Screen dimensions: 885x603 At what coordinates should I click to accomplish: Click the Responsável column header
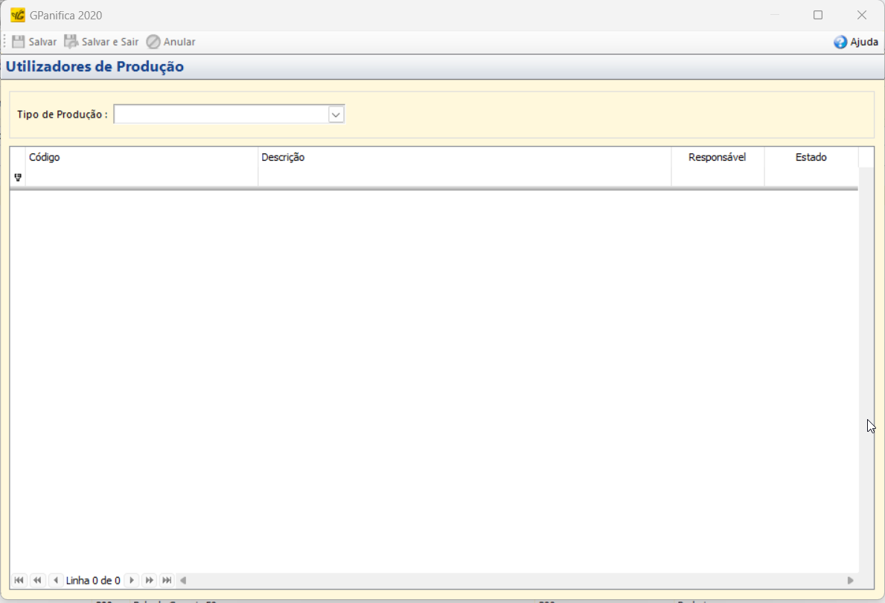click(717, 157)
